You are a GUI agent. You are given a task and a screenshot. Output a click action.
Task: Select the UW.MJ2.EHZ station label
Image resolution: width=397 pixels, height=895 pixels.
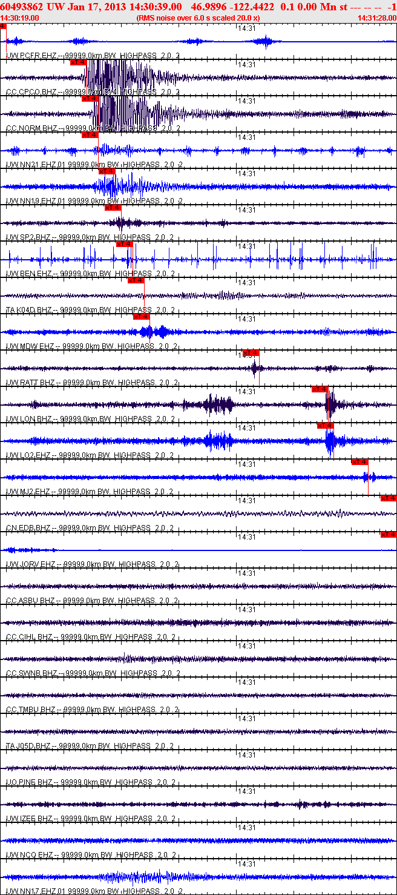tap(90, 492)
